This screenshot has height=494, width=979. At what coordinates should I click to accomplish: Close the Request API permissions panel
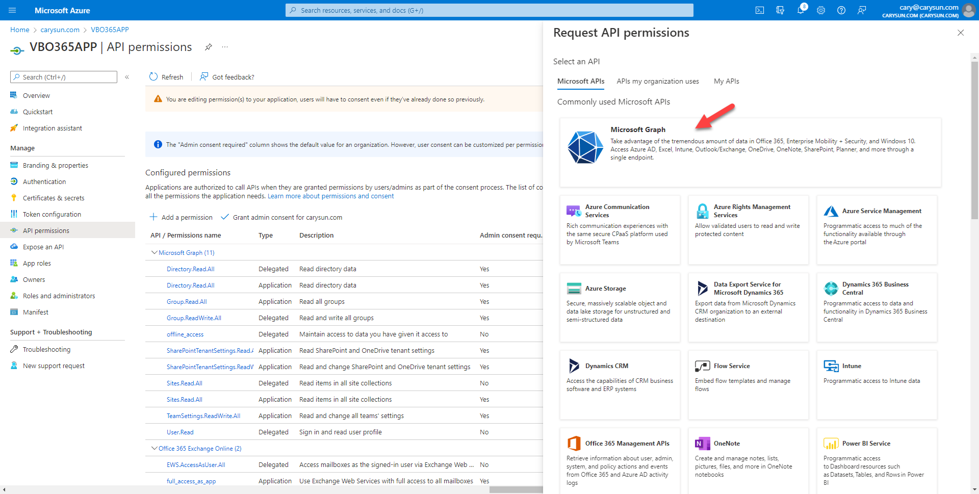[961, 33]
